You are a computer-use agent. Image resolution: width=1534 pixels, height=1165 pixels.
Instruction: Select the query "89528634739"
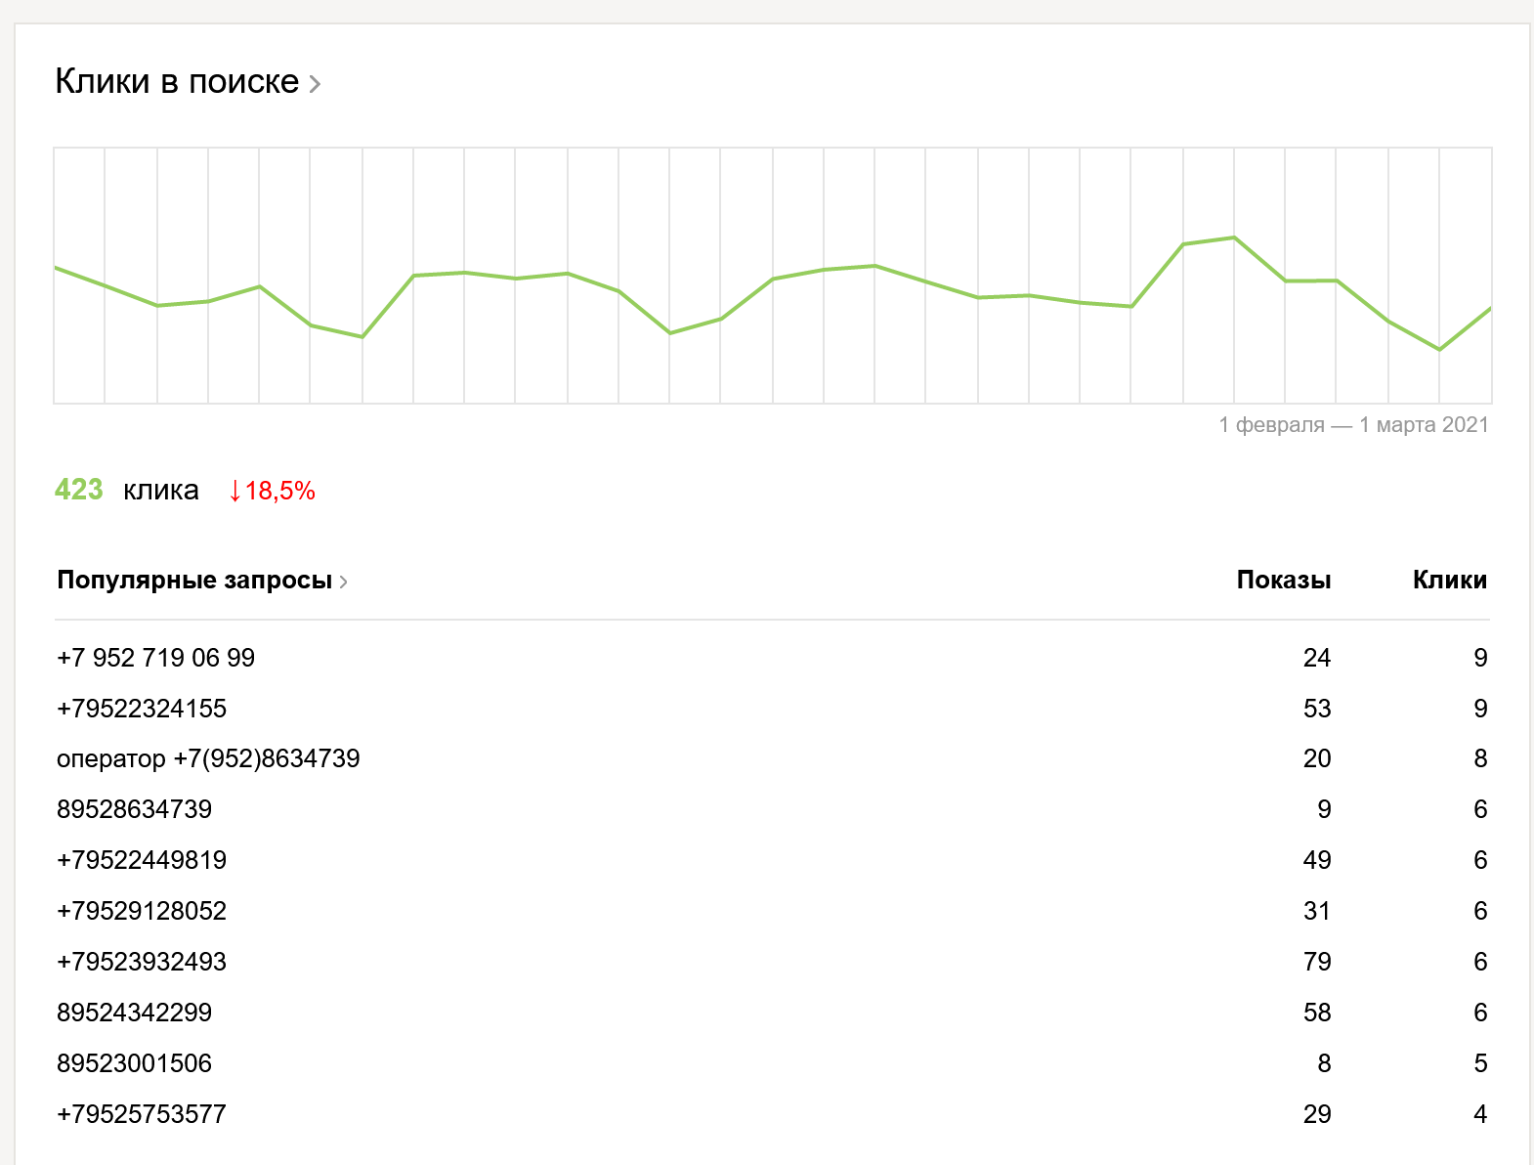coord(134,809)
